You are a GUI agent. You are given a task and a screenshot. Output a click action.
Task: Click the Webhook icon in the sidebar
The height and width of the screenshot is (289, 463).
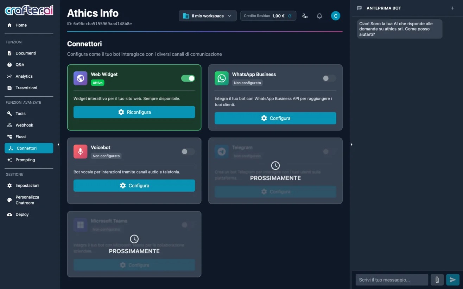coord(9,125)
